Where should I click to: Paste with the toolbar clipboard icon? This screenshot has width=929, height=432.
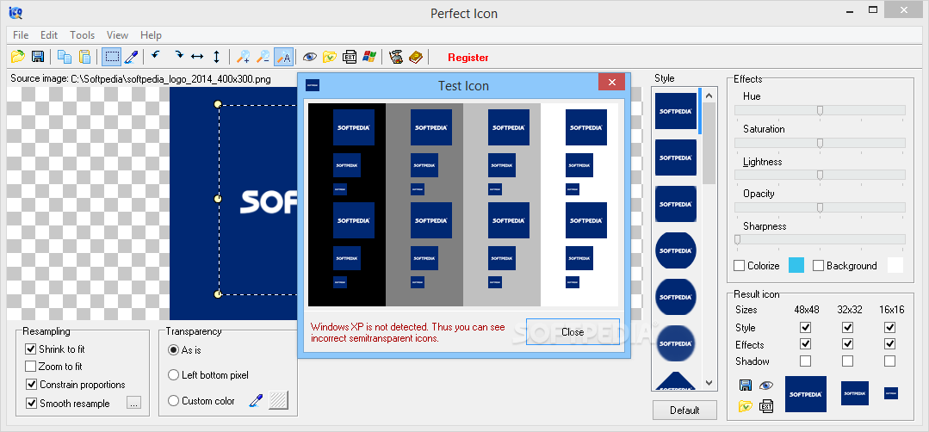[x=84, y=57]
